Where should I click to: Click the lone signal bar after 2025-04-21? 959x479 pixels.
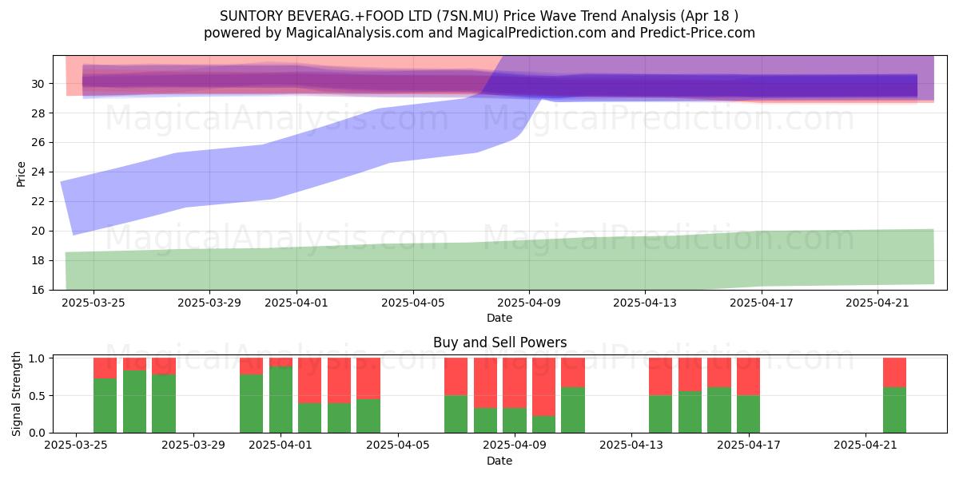[894, 395]
